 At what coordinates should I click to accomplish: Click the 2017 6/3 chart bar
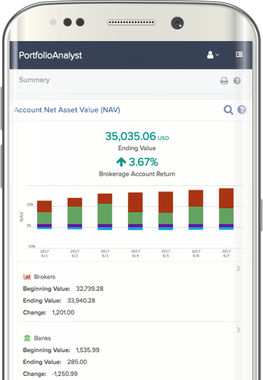click(x=105, y=212)
